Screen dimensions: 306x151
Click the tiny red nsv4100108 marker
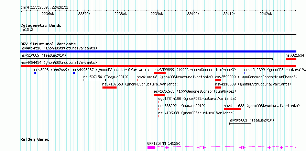[137, 80]
